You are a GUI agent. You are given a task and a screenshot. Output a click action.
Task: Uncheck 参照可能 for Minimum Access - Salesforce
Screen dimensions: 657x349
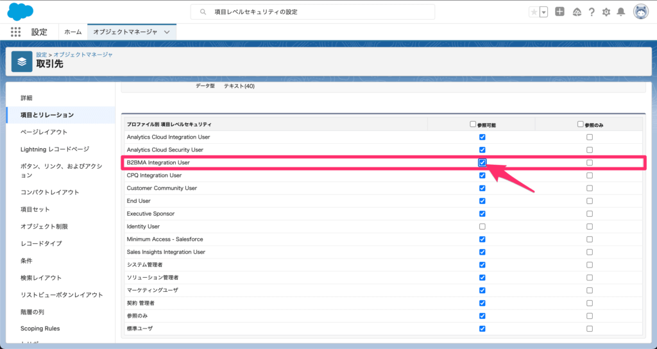pyautogui.click(x=482, y=239)
